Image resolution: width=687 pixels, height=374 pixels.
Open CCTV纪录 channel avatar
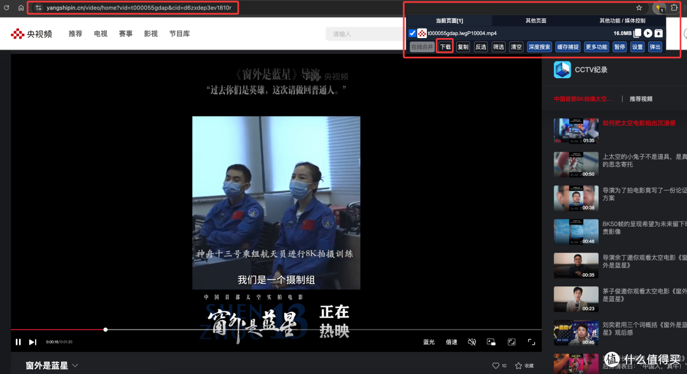[x=562, y=70]
